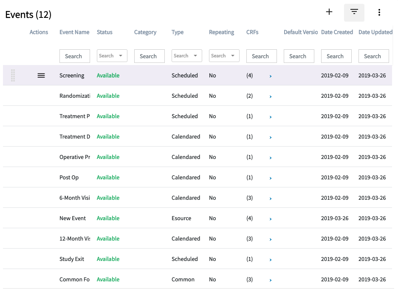
Task: Sort by Date Created column header
Action: 337,32
